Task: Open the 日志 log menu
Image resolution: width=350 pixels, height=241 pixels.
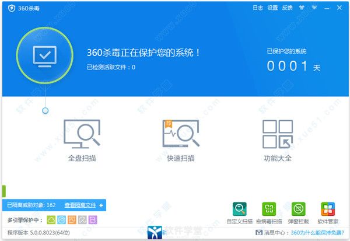Action: [x=258, y=8]
